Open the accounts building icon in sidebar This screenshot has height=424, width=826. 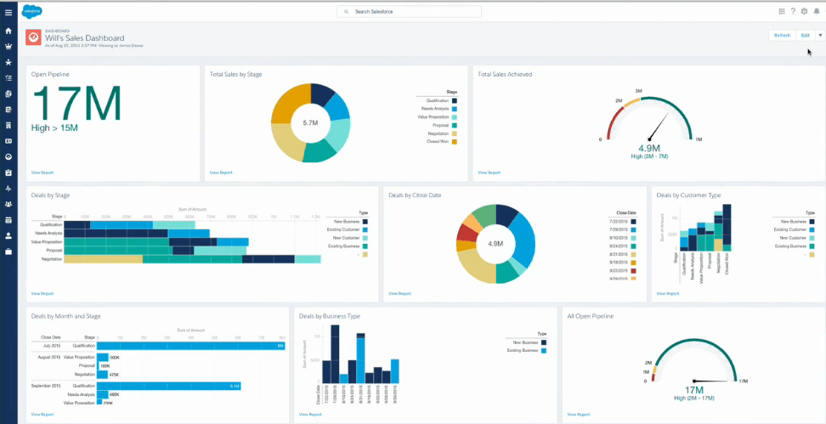pos(8,126)
